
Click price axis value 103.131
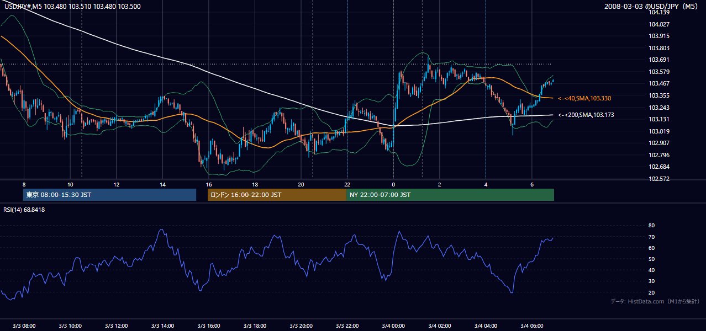tap(660, 119)
